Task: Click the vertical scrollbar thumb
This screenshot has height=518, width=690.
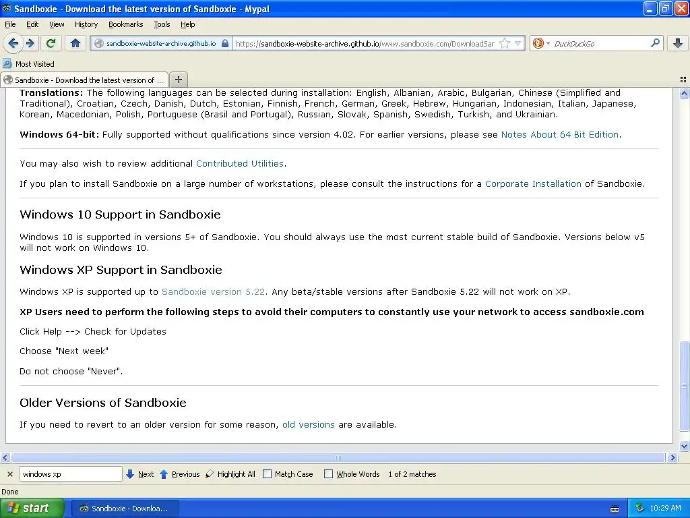Action: [x=684, y=386]
